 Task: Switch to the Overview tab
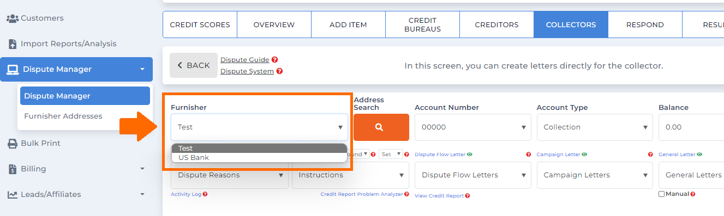point(274,25)
